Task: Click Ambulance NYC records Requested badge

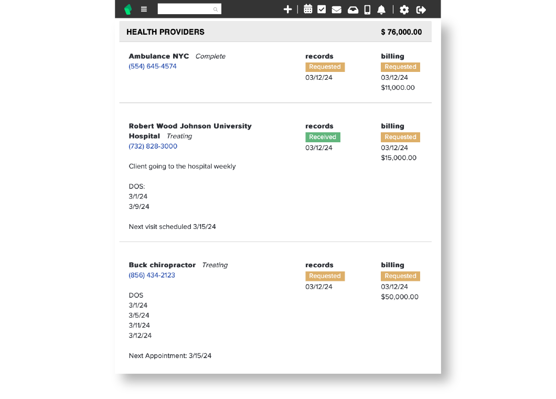Action: point(325,67)
